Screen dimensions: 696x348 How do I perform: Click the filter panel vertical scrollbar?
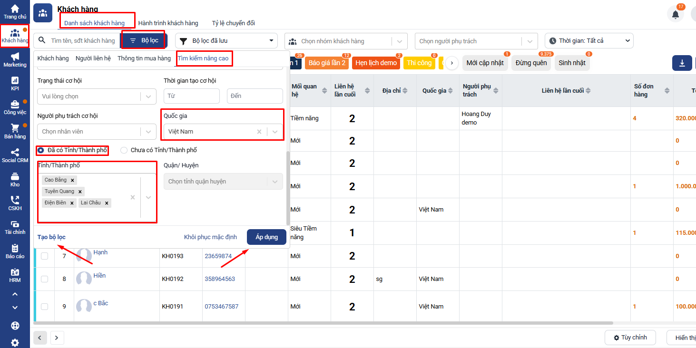pos(287,188)
